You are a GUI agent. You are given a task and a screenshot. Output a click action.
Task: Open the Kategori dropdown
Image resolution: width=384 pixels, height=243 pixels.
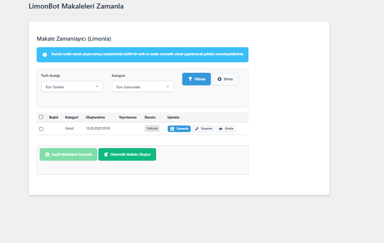coord(143,86)
